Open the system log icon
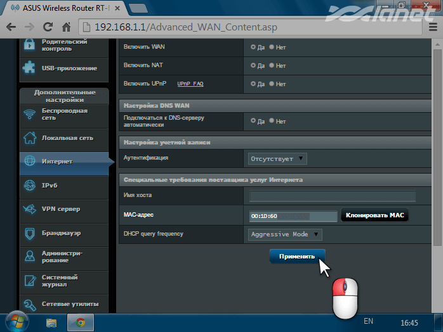443x332 pixels. tap(29, 281)
